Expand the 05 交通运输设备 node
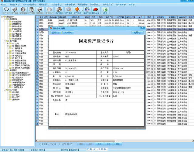The width and height of the screenshot is (194, 152). [8, 53]
